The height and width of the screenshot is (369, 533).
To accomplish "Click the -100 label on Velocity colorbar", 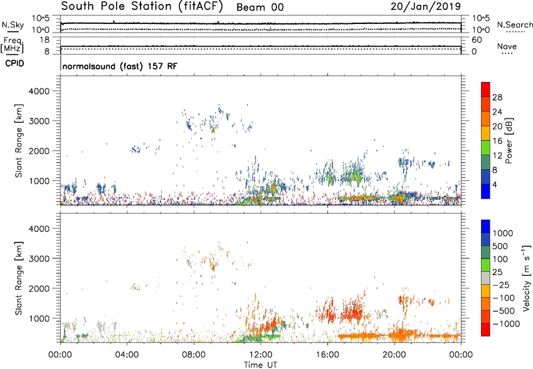I will coord(503,298).
